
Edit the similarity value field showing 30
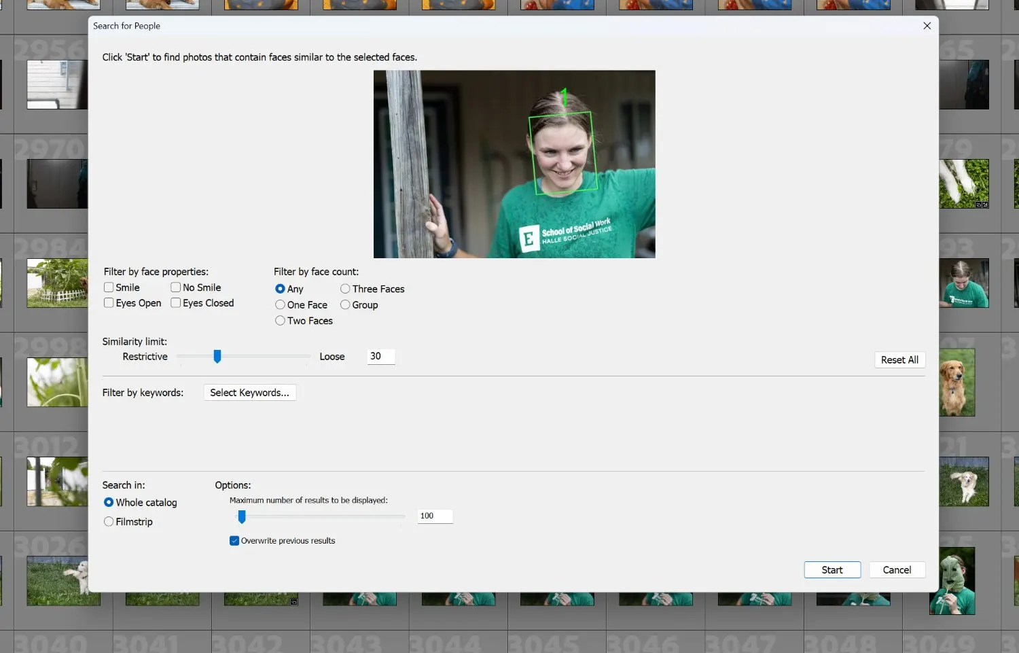[x=380, y=356]
